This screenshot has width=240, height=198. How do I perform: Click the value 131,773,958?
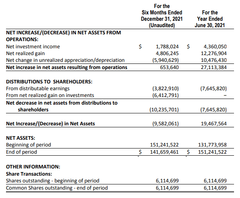click(212, 145)
